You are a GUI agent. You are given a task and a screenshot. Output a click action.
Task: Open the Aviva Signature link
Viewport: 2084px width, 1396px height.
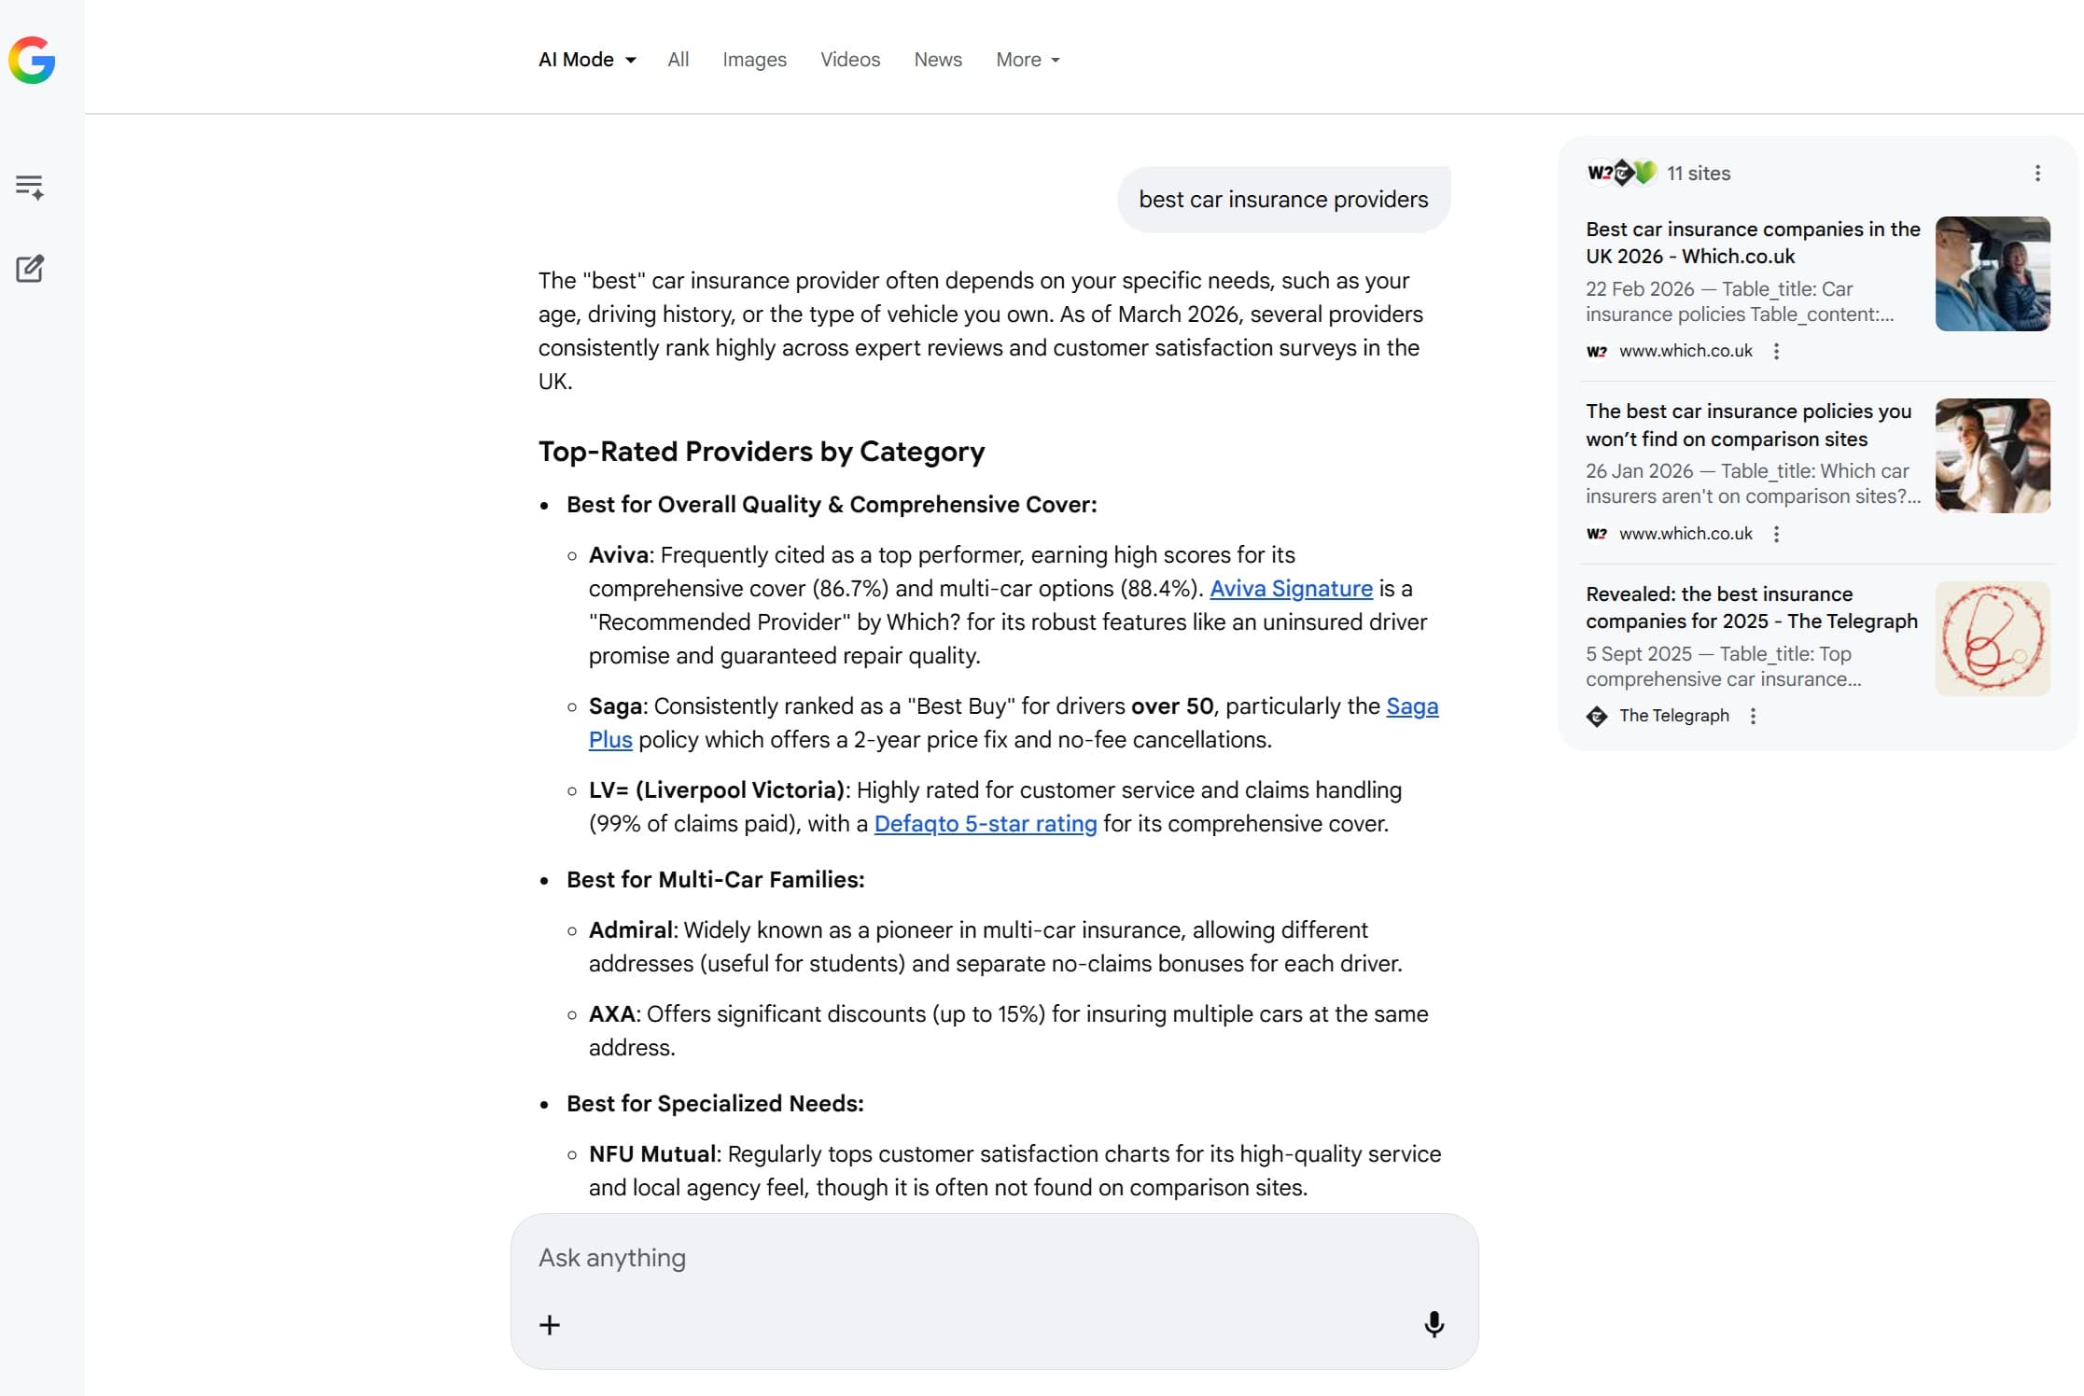(x=1291, y=589)
